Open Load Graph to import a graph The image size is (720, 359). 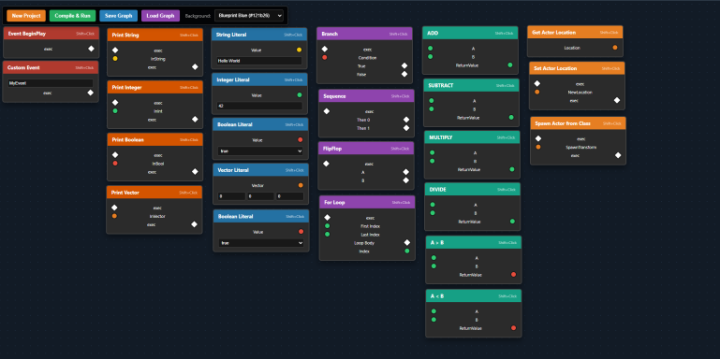160,16
